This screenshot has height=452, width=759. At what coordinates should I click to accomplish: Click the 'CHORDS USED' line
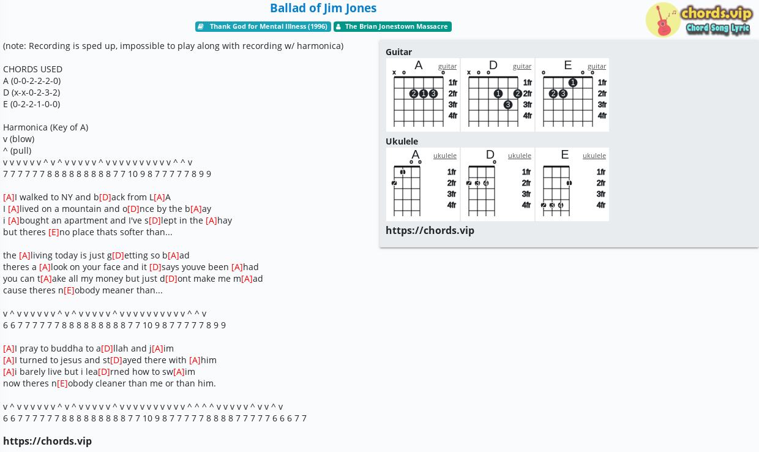coord(32,69)
